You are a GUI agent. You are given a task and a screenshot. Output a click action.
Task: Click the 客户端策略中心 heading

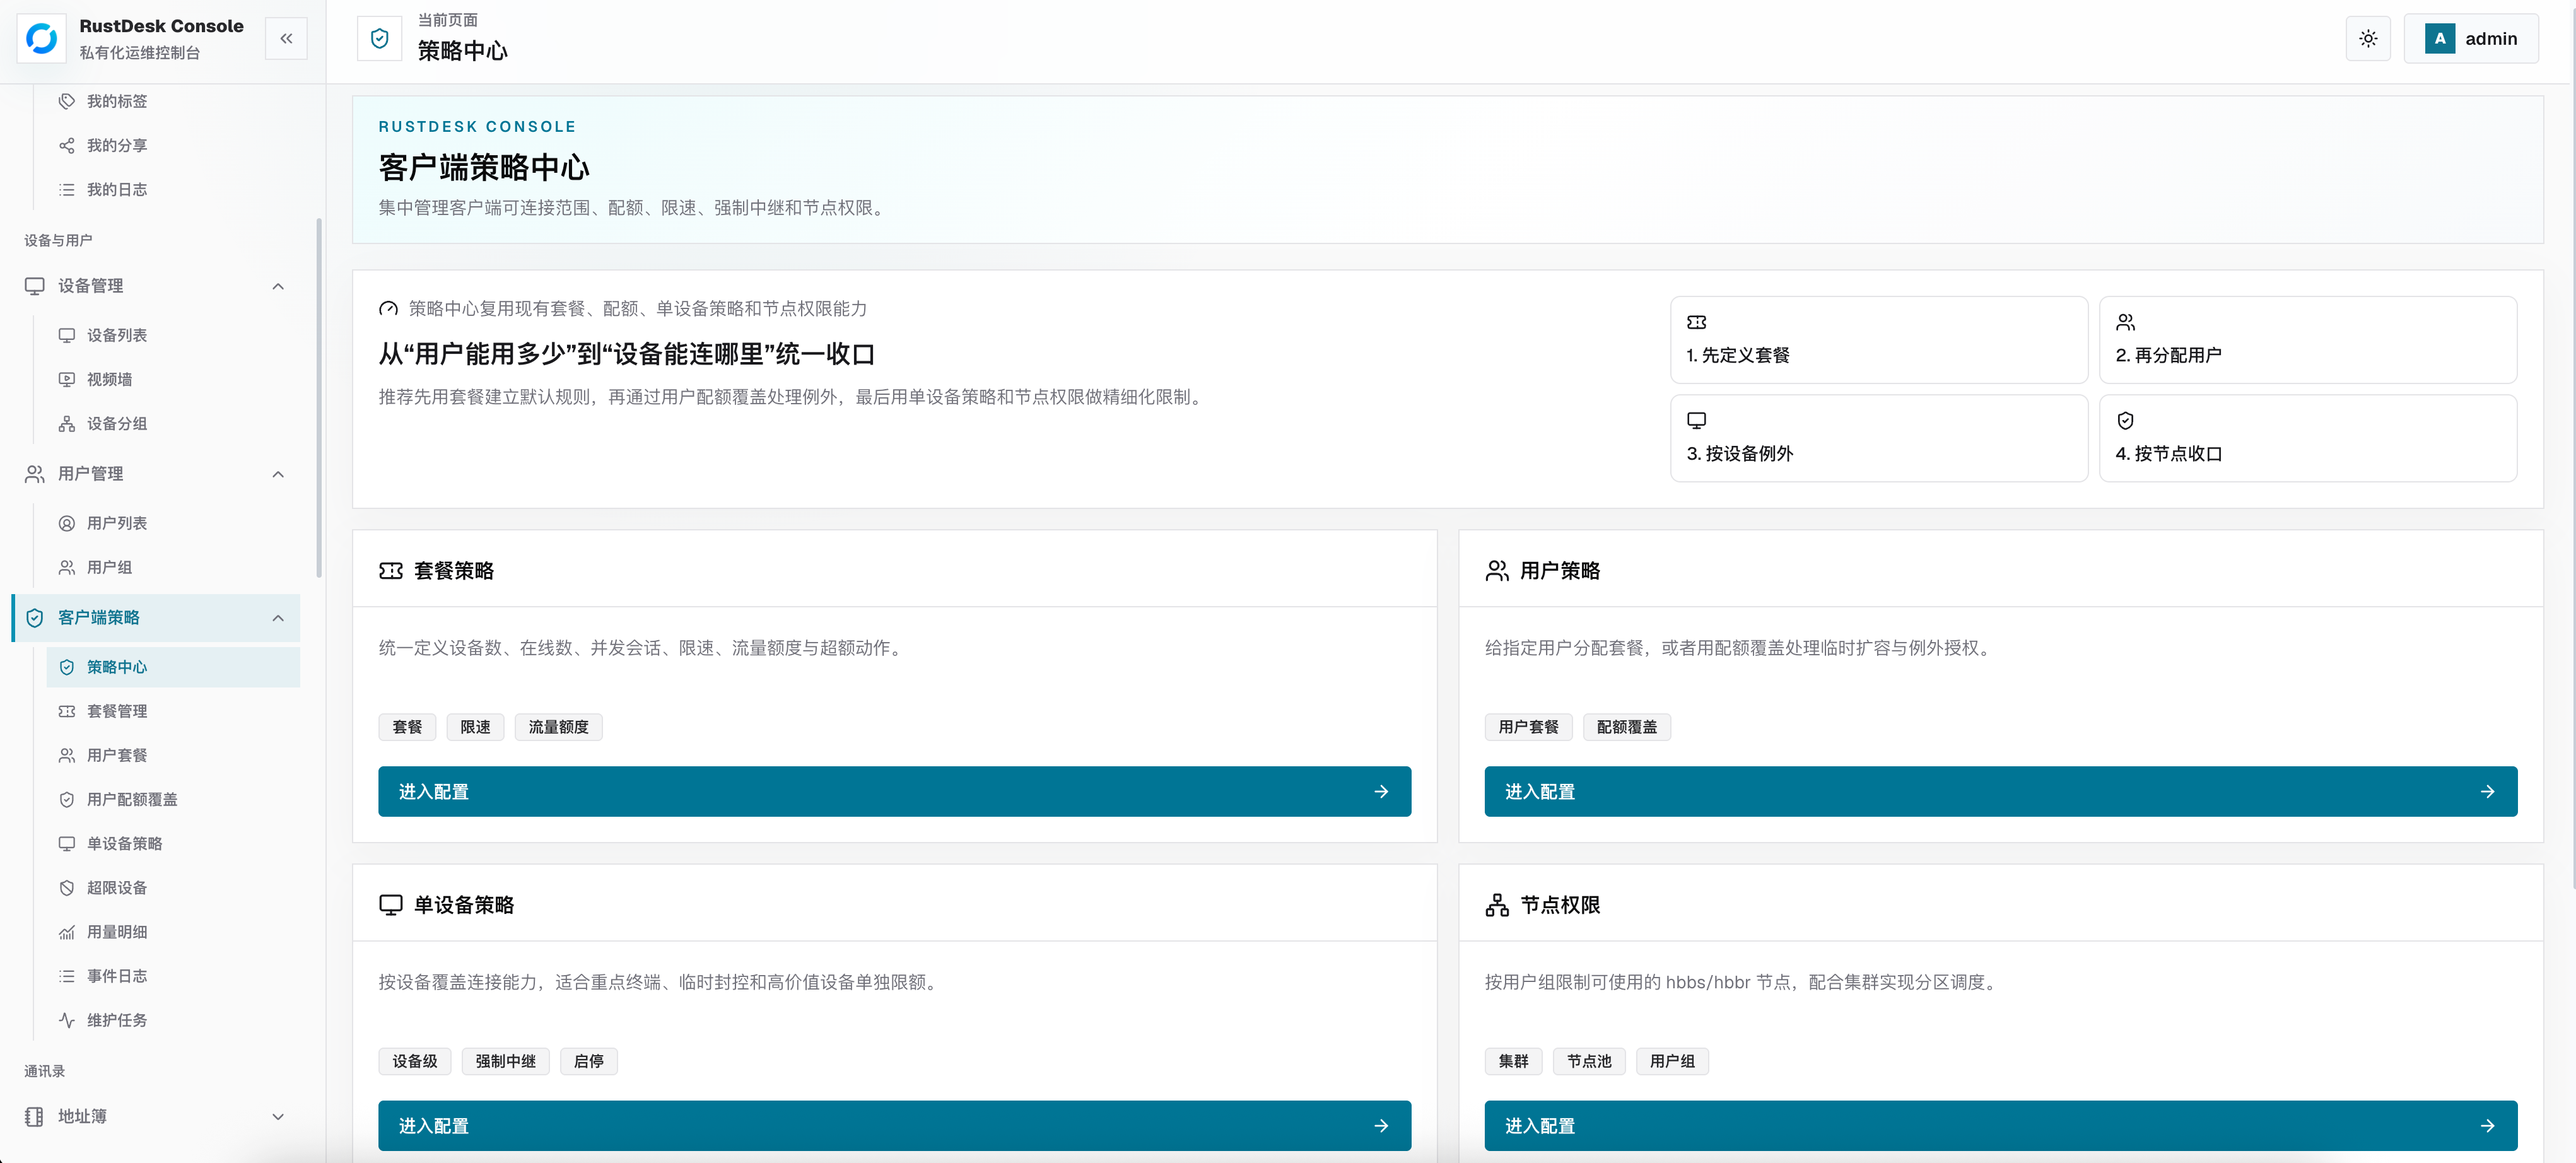[x=484, y=167]
